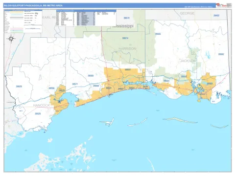Click ZIP code label 39562
Screen dimensions: 235x176
click(221, 54)
